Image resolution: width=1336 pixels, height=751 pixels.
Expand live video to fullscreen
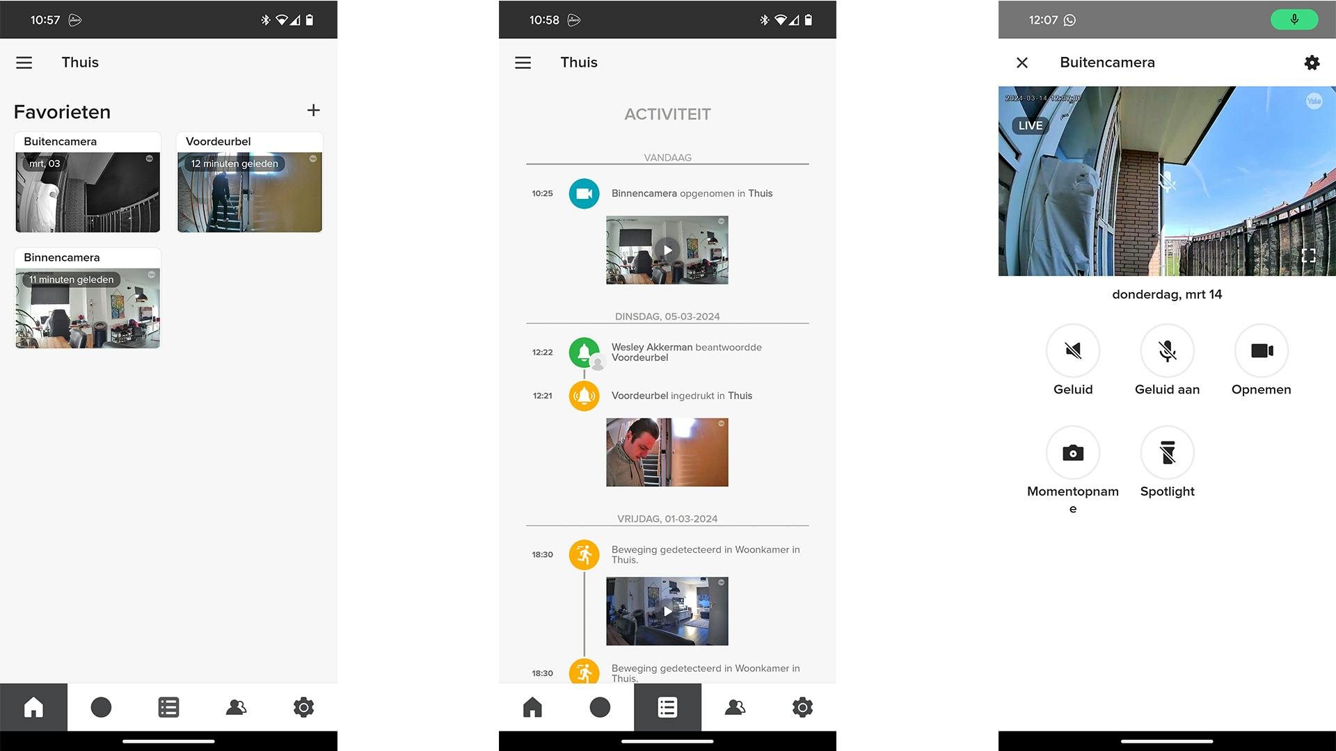[1307, 256]
